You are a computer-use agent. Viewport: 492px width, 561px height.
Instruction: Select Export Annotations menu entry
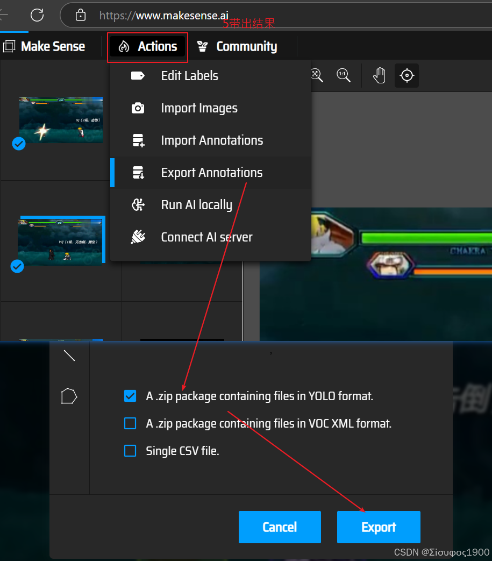211,173
